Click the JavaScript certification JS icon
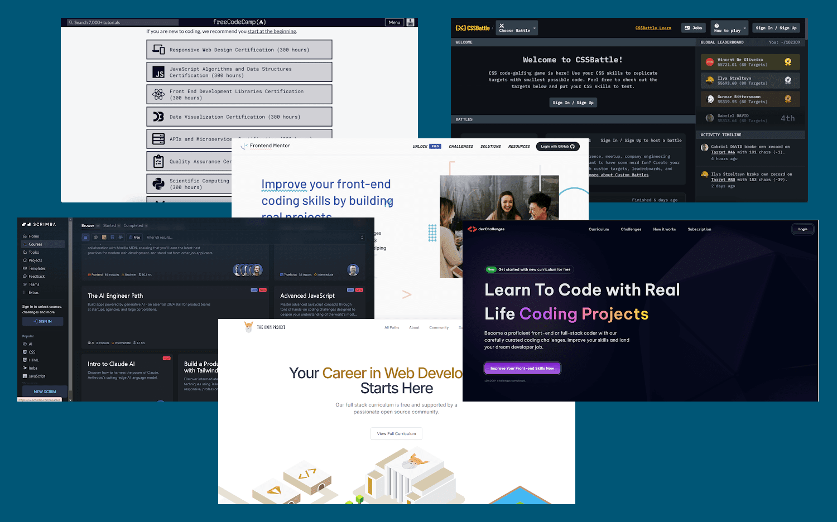The image size is (837, 522). (159, 72)
